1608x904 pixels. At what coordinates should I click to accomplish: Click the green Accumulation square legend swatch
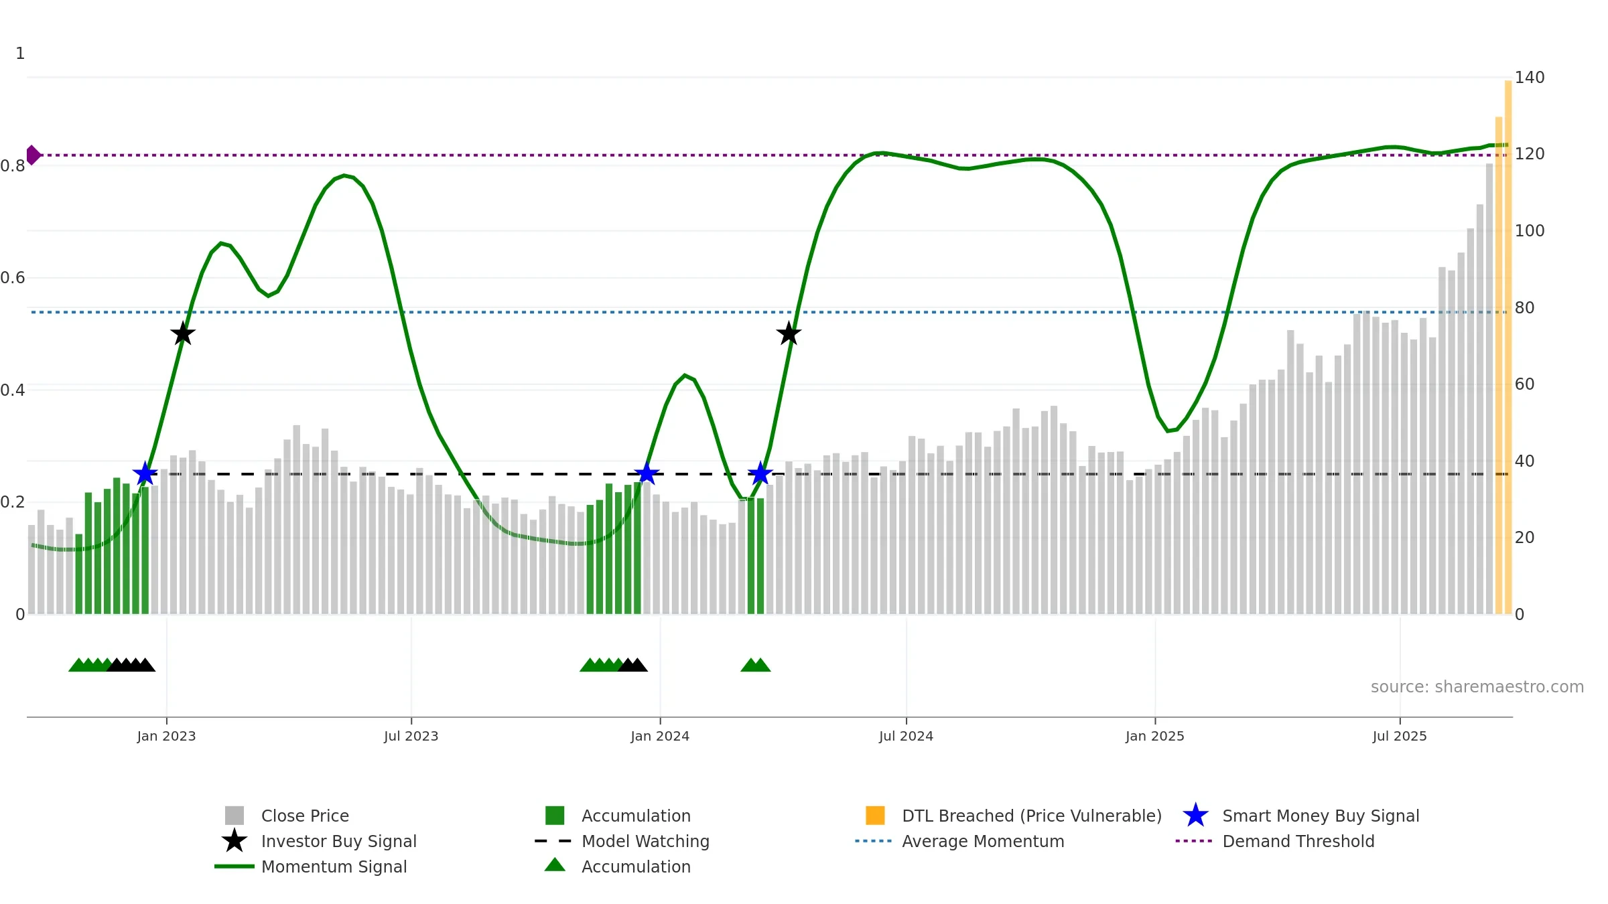[x=555, y=816]
